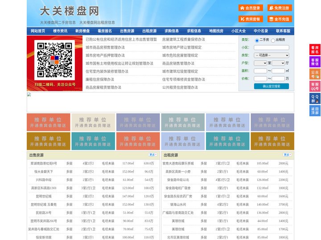Open 小区大全 navigation item
The image size is (321, 240).
[239, 31]
